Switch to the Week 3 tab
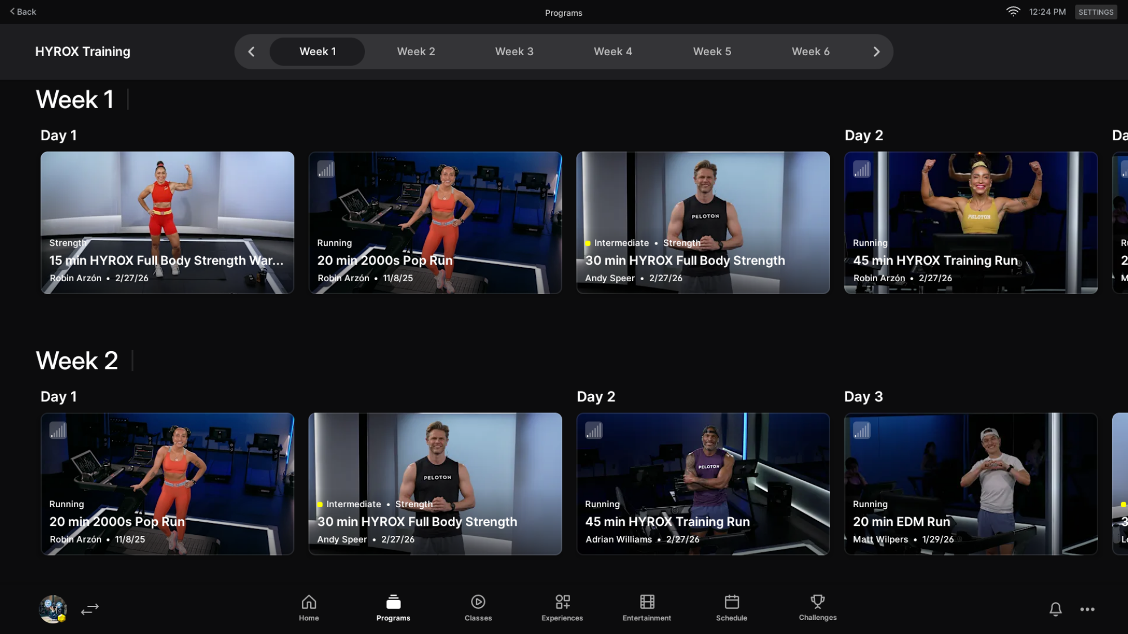The height and width of the screenshot is (634, 1128). [x=514, y=52]
